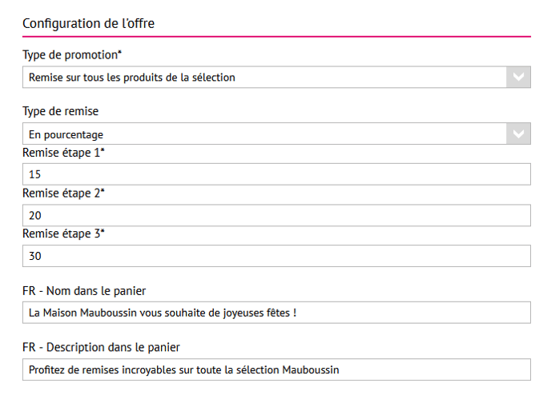Click the pink divider line under the heading
The width and height of the screenshot is (551, 403).
click(276, 37)
